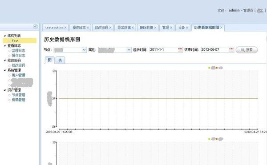Click the 历史数据线形图 page heading
Viewport: 267px width, 165px height.
pos(62,40)
